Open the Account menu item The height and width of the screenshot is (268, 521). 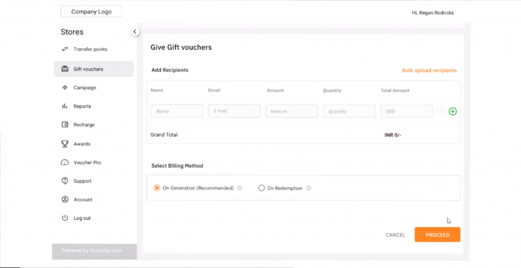(x=82, y=199)
